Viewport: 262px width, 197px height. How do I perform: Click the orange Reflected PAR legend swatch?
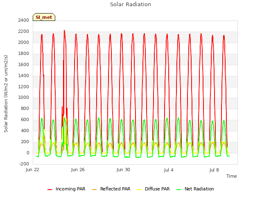pyautogui.click(x=95, y=190)
